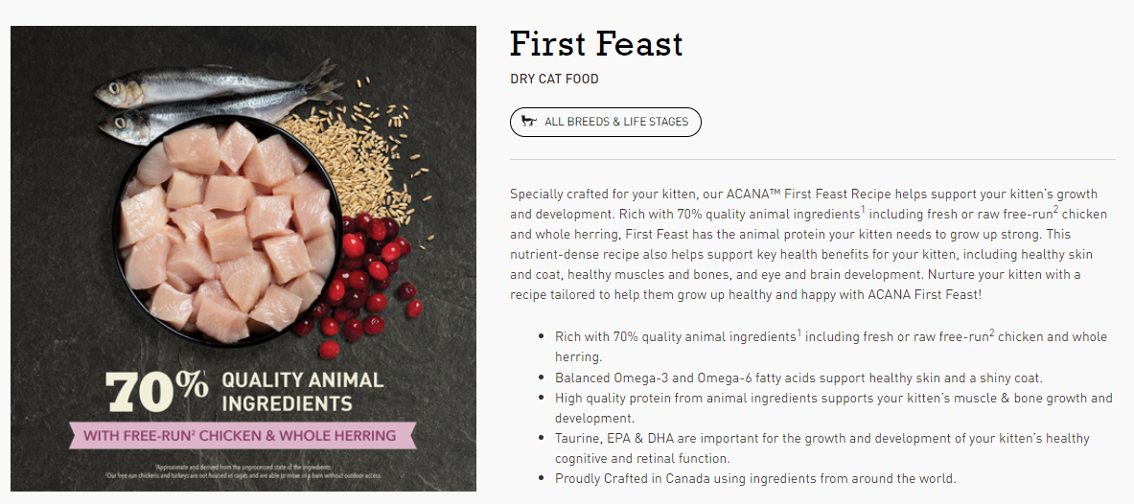Image resolution: width=1134 pixels, height=504 pixels.
Task: Click the pink free-run chicken & whole herring banner
Action: 243,435
